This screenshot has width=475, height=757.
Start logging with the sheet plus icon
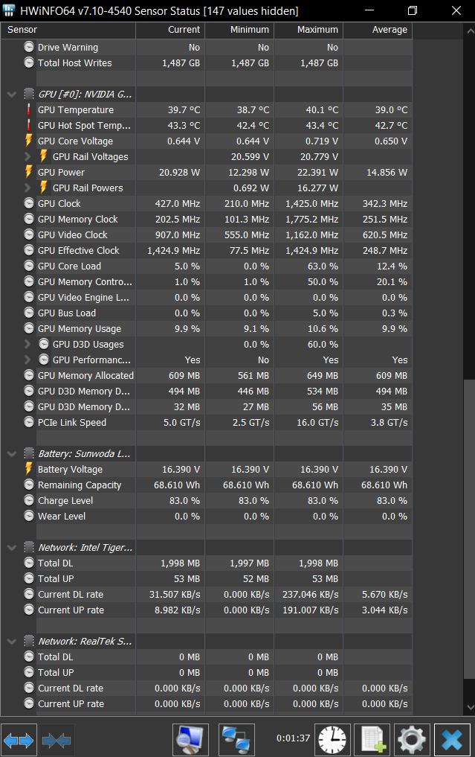[x=372, y=740]
